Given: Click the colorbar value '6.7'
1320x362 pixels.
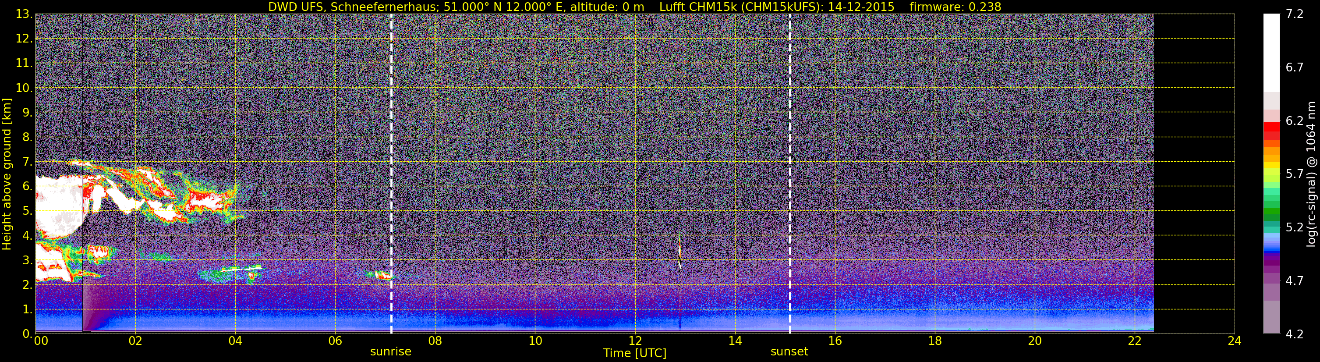Looking at the screenshot, I should point(1295,67).
